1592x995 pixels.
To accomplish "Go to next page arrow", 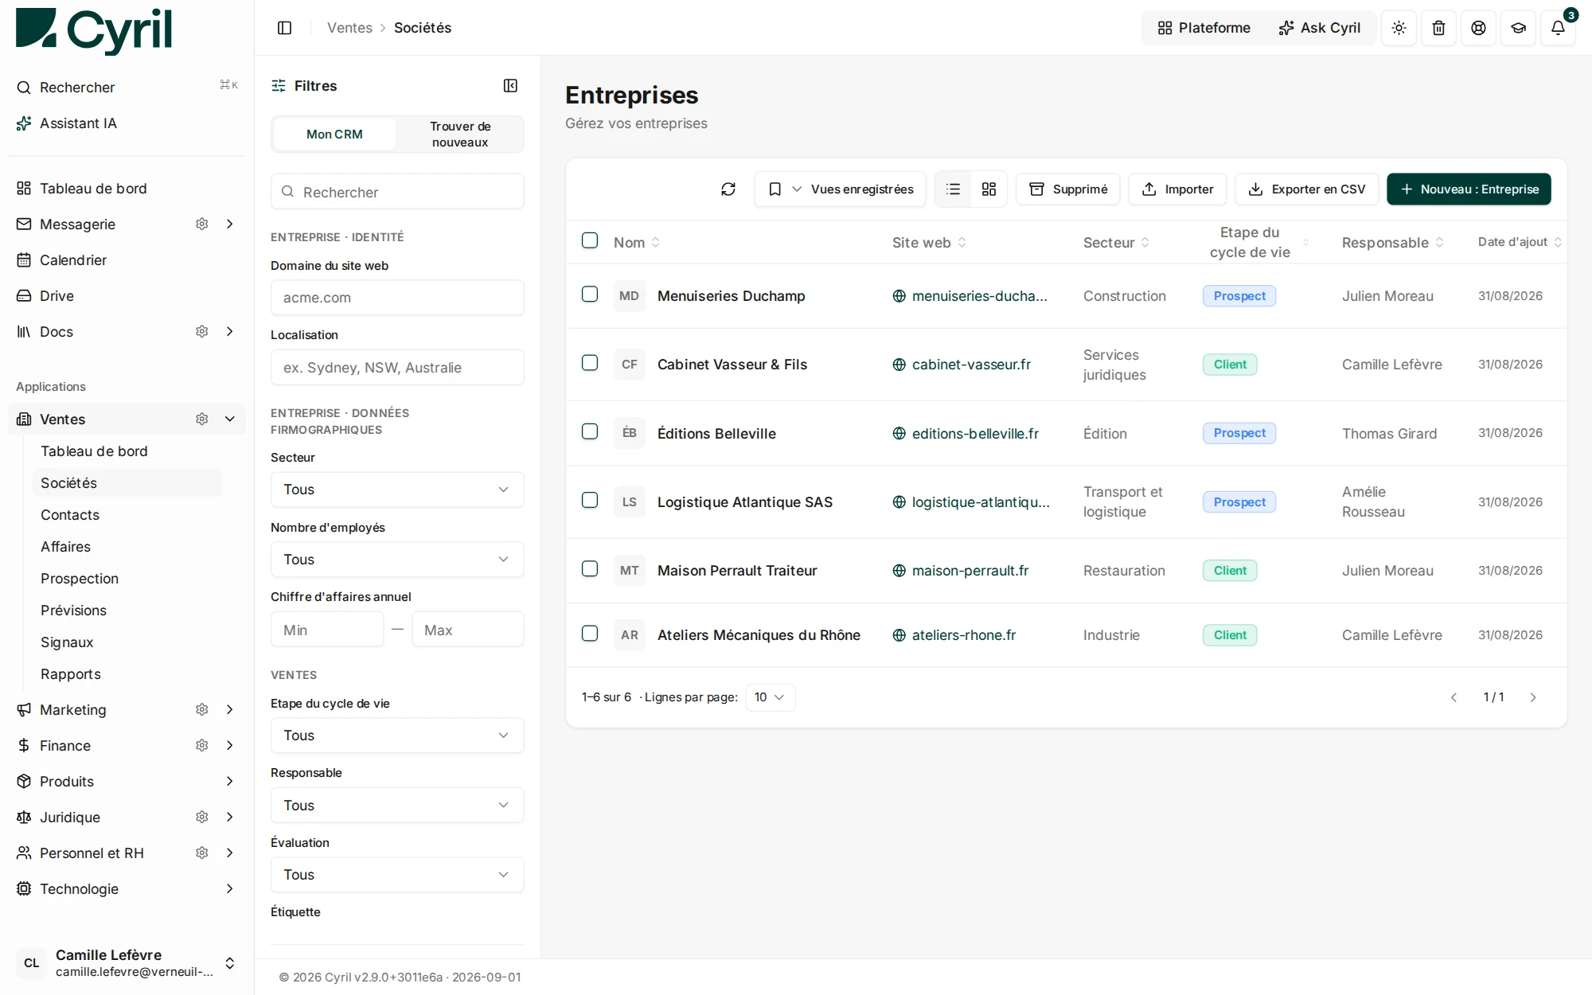I will pos(1533,698).
